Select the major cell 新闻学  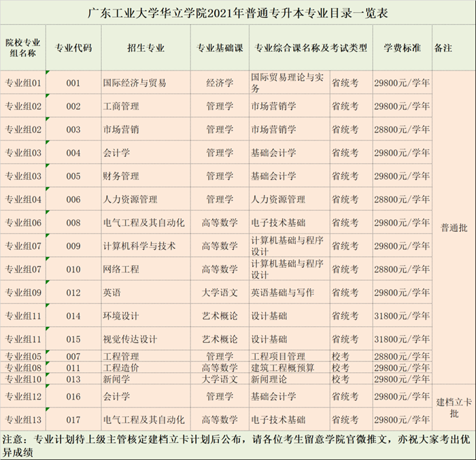click(146, 378)
